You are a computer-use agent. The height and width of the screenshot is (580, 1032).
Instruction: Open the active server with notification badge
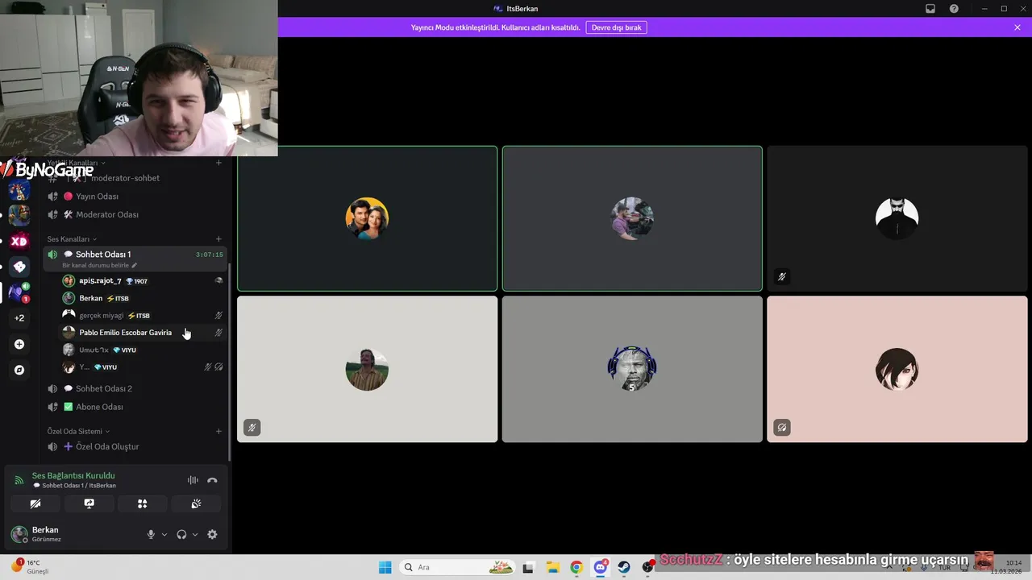click(19, 292)
